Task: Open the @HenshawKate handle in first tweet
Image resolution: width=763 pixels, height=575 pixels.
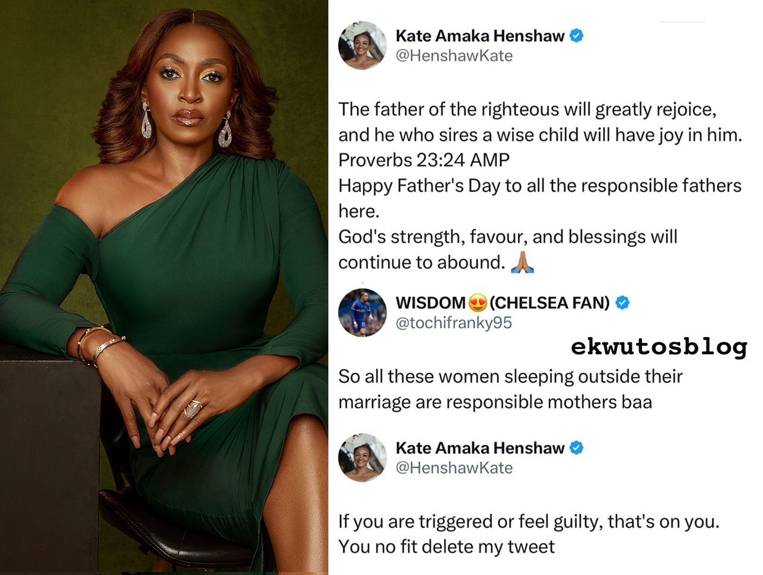Action: tap(454, 55)
